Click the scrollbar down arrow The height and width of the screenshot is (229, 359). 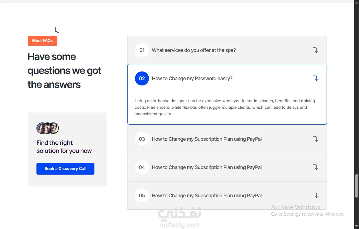point(357,226)
